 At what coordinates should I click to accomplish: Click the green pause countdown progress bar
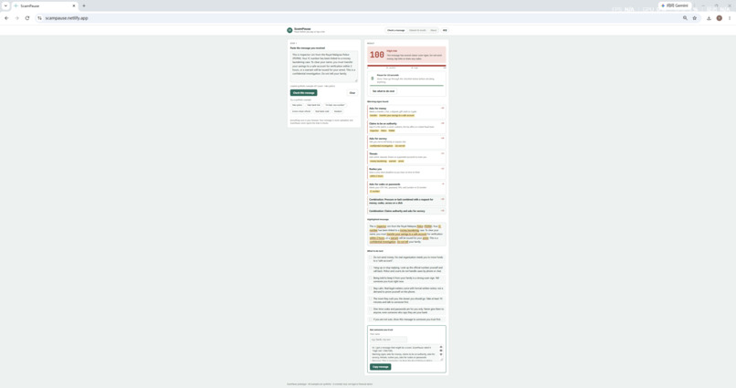coord(406,86)
